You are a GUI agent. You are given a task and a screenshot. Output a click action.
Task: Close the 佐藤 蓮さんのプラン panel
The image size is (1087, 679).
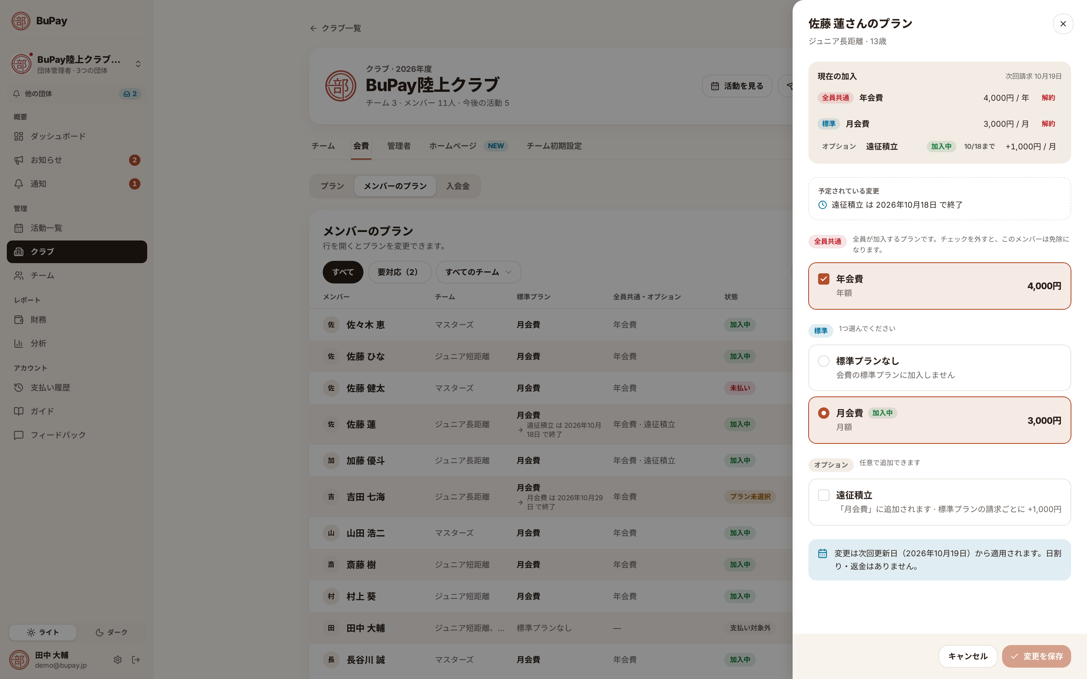pos(1063,24)
